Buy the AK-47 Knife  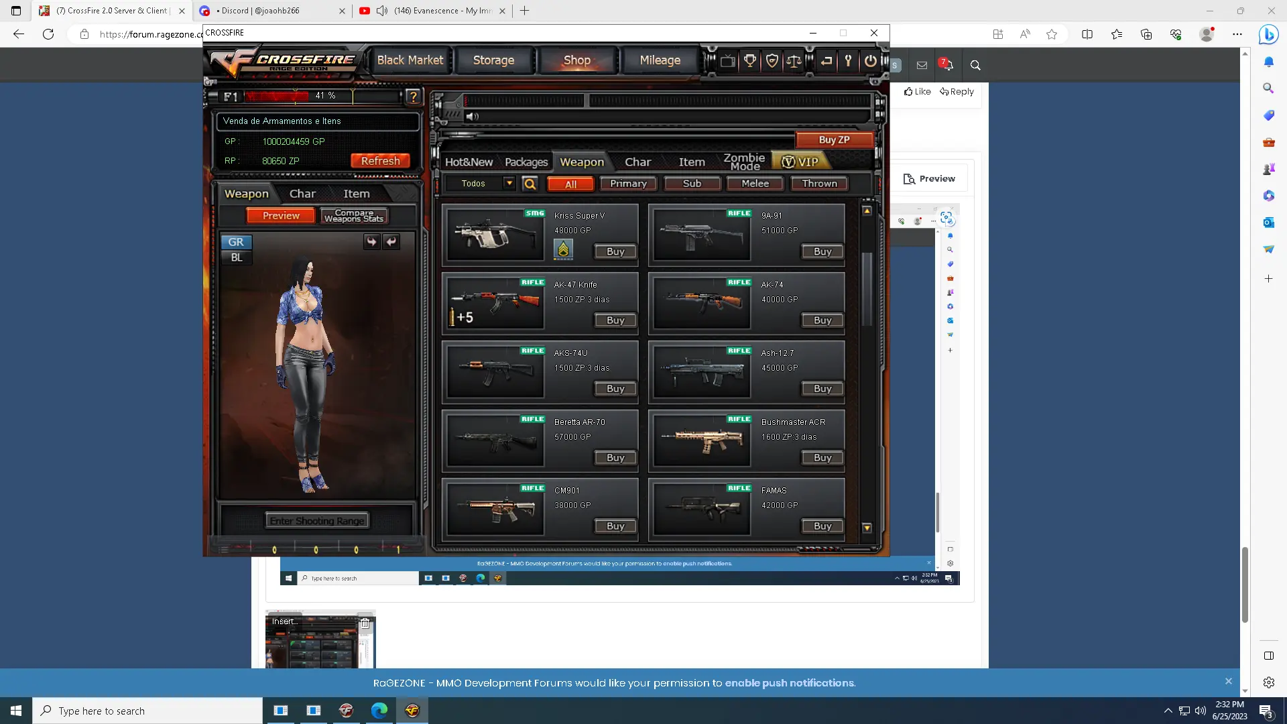point(615,320)
